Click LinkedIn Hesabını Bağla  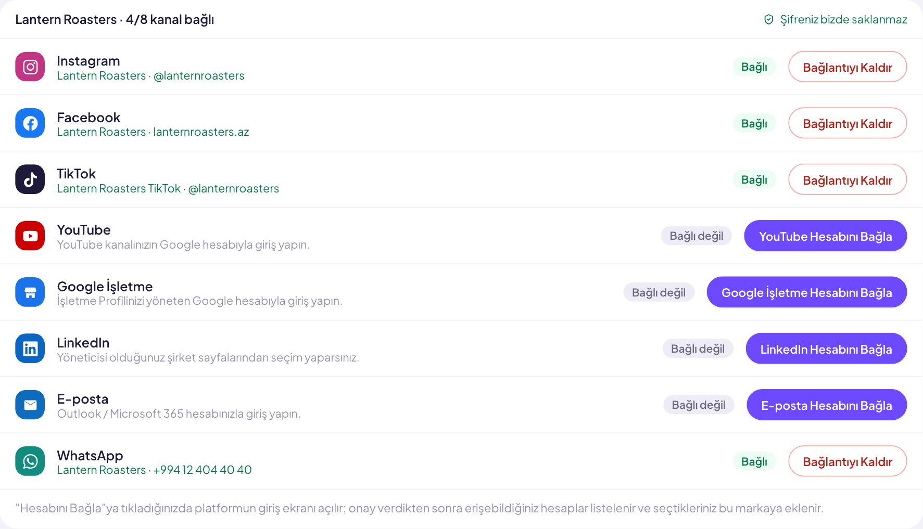826,349
